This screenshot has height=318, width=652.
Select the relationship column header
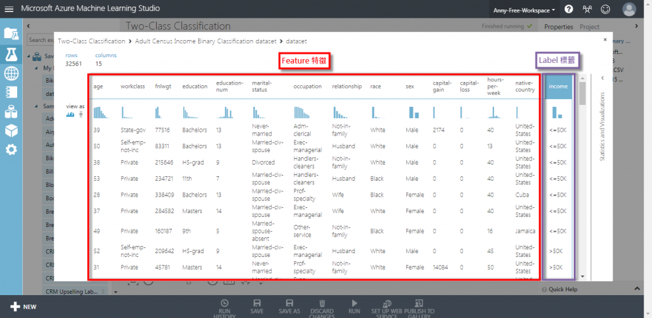(x=347, y=86)
